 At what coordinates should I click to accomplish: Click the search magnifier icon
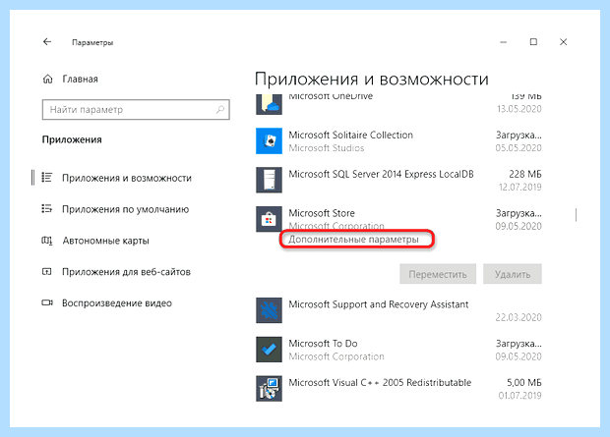pos(220,110)
